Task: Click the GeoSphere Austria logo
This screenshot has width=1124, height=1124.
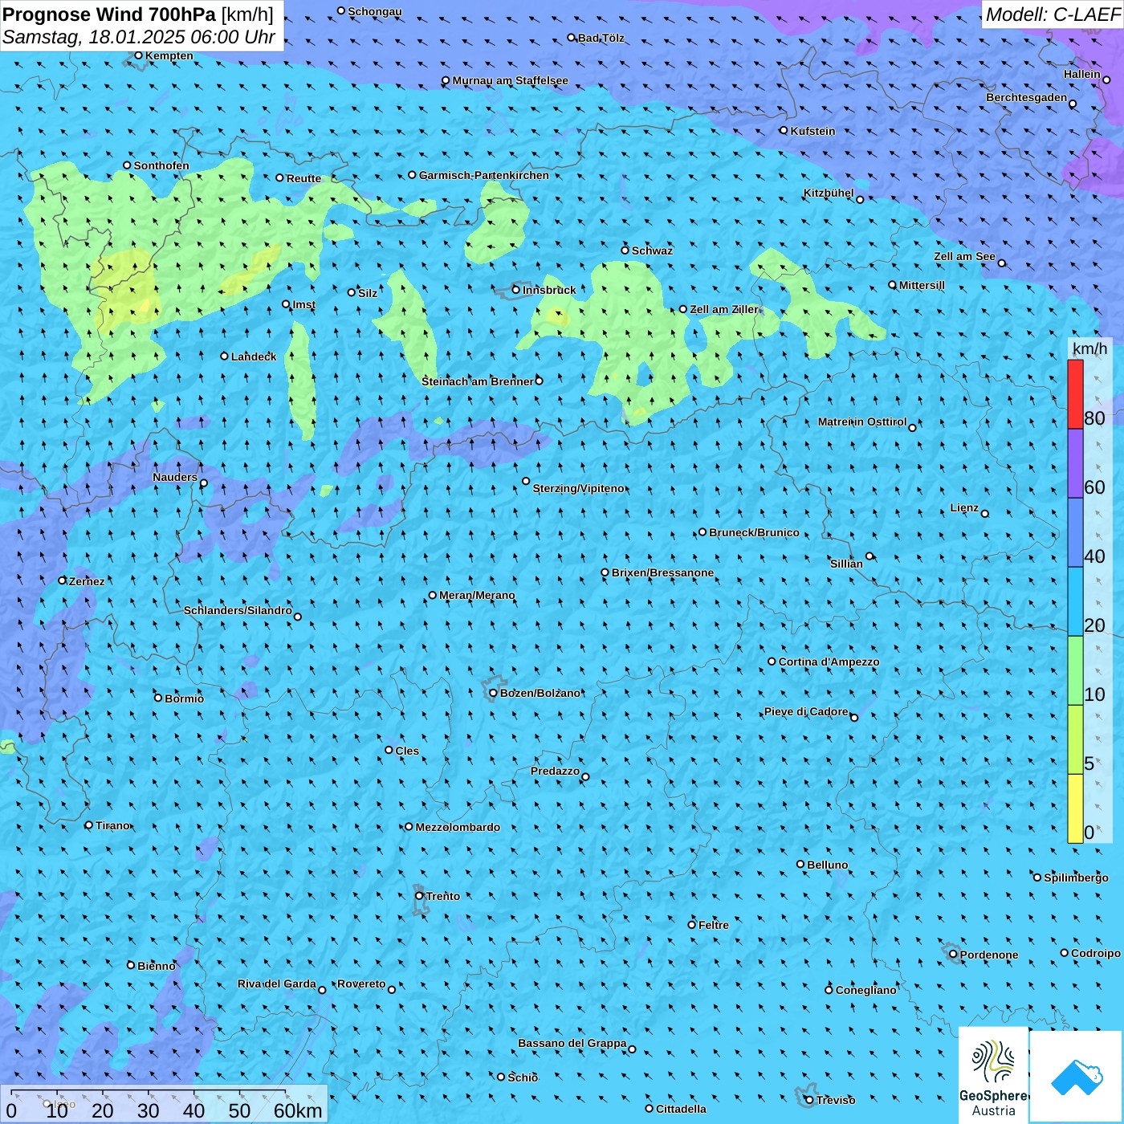Action: (x=993, y=1075)
